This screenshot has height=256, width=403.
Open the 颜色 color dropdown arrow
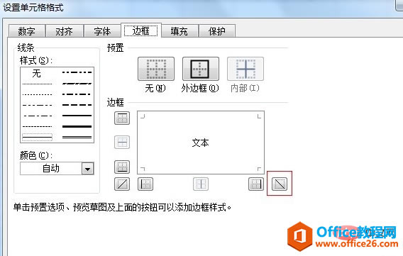(x=88, y=169)
